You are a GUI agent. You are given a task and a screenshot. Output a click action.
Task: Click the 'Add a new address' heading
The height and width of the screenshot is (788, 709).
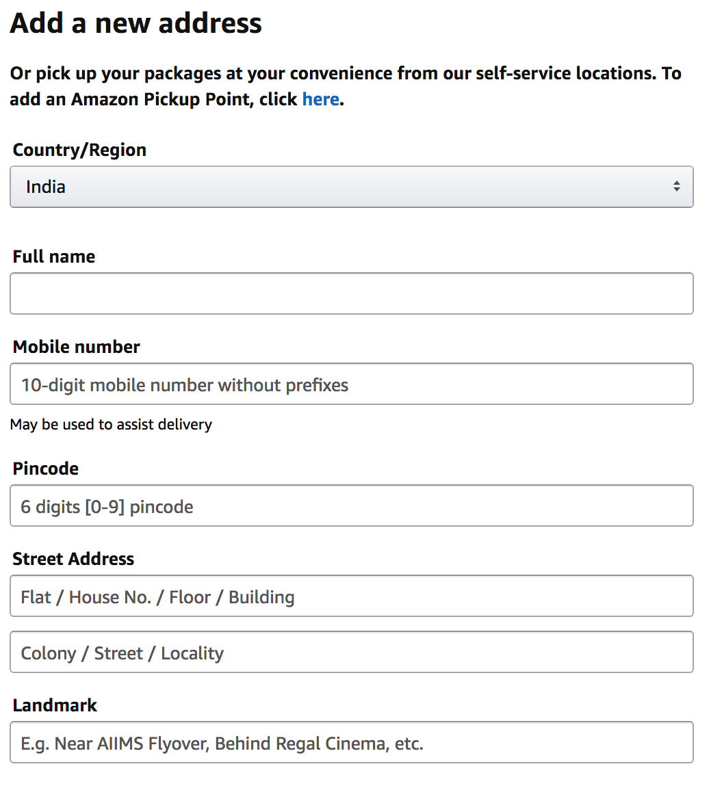click(136, 23)
